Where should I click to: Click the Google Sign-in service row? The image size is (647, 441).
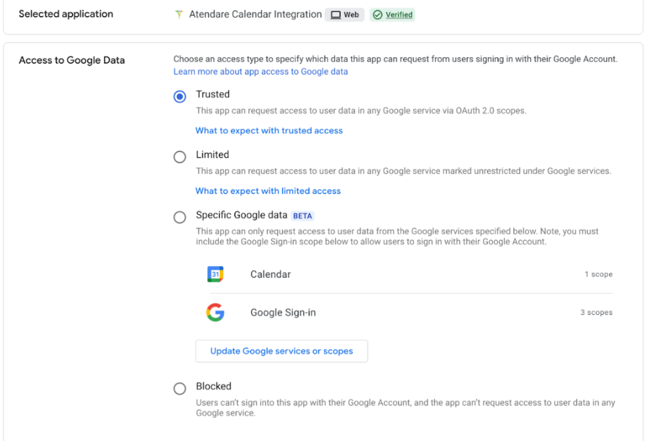coord(283,313)
